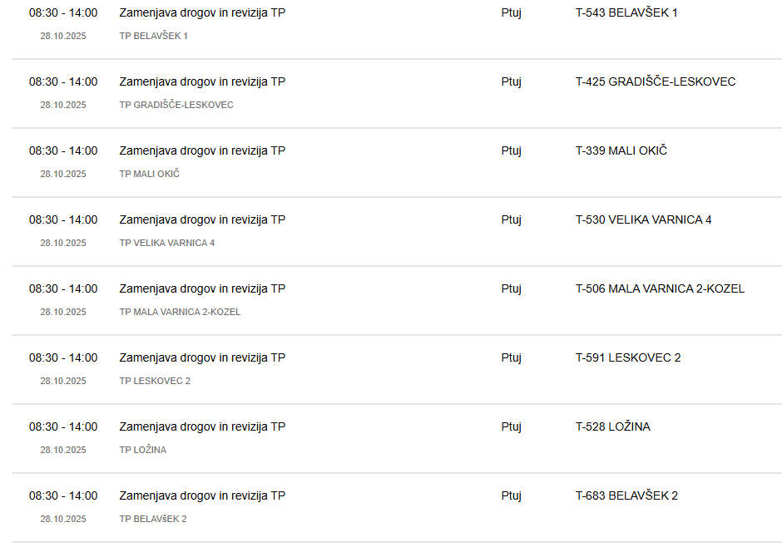Click the small TP VELIKA VARNICA 4 subtitle
Screen dimensions: 782x552
(x=167, y=243)
